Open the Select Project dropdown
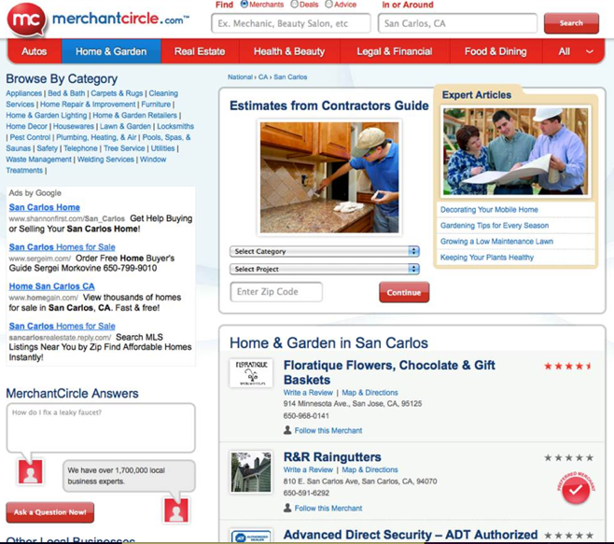The height and width of the screenshot is (544, 614). click(325, 269)
